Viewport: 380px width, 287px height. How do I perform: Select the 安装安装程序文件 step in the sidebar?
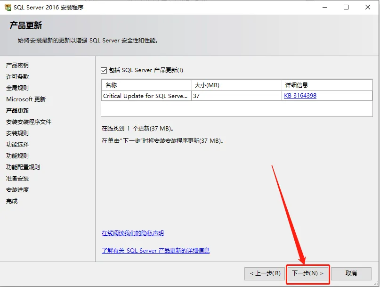point(29,122)
